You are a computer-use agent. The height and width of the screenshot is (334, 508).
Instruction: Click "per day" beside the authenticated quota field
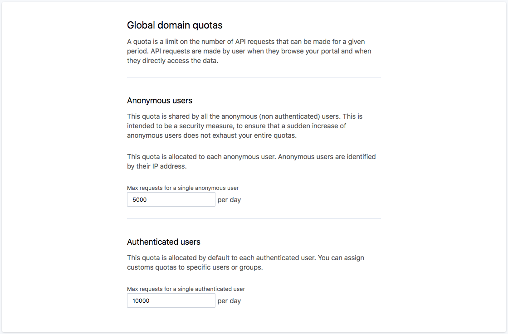pos(229,301)
